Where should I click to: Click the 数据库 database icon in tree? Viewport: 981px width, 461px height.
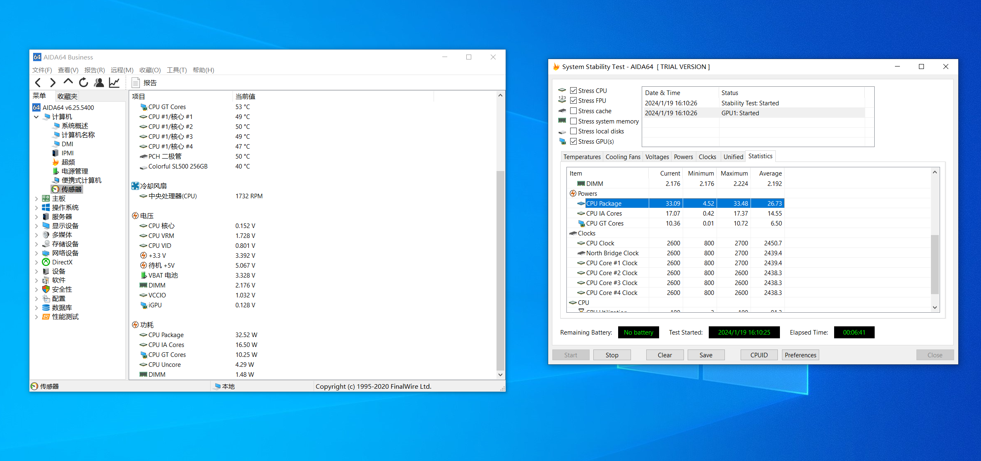[x=46, y=308]
